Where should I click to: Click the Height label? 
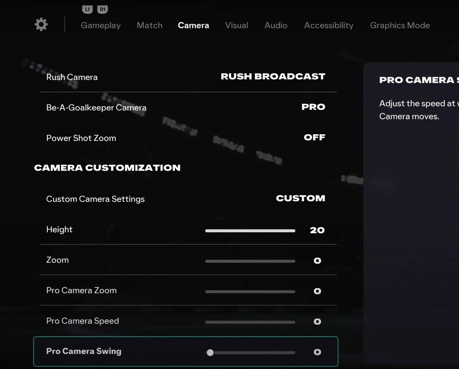coord(59,230)
